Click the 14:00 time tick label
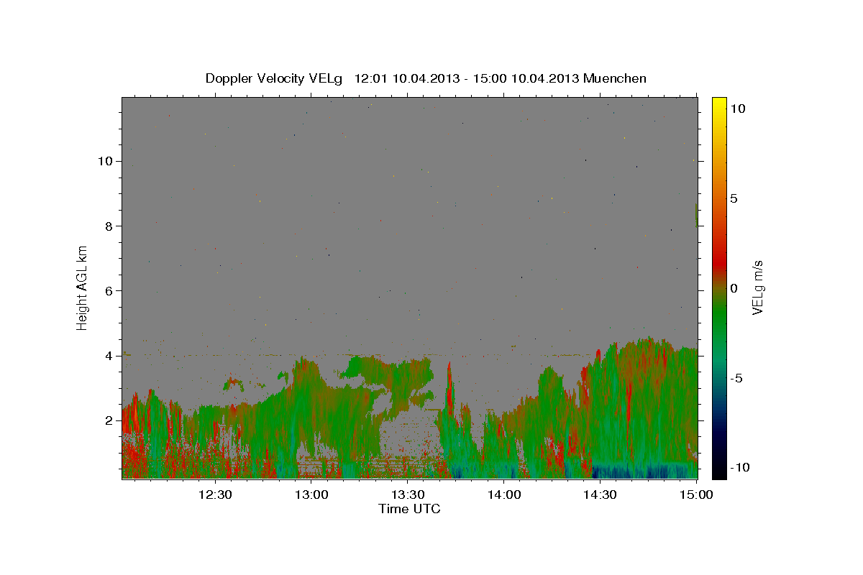The width and height of the screenshot is (863, 575). point(505,494)
